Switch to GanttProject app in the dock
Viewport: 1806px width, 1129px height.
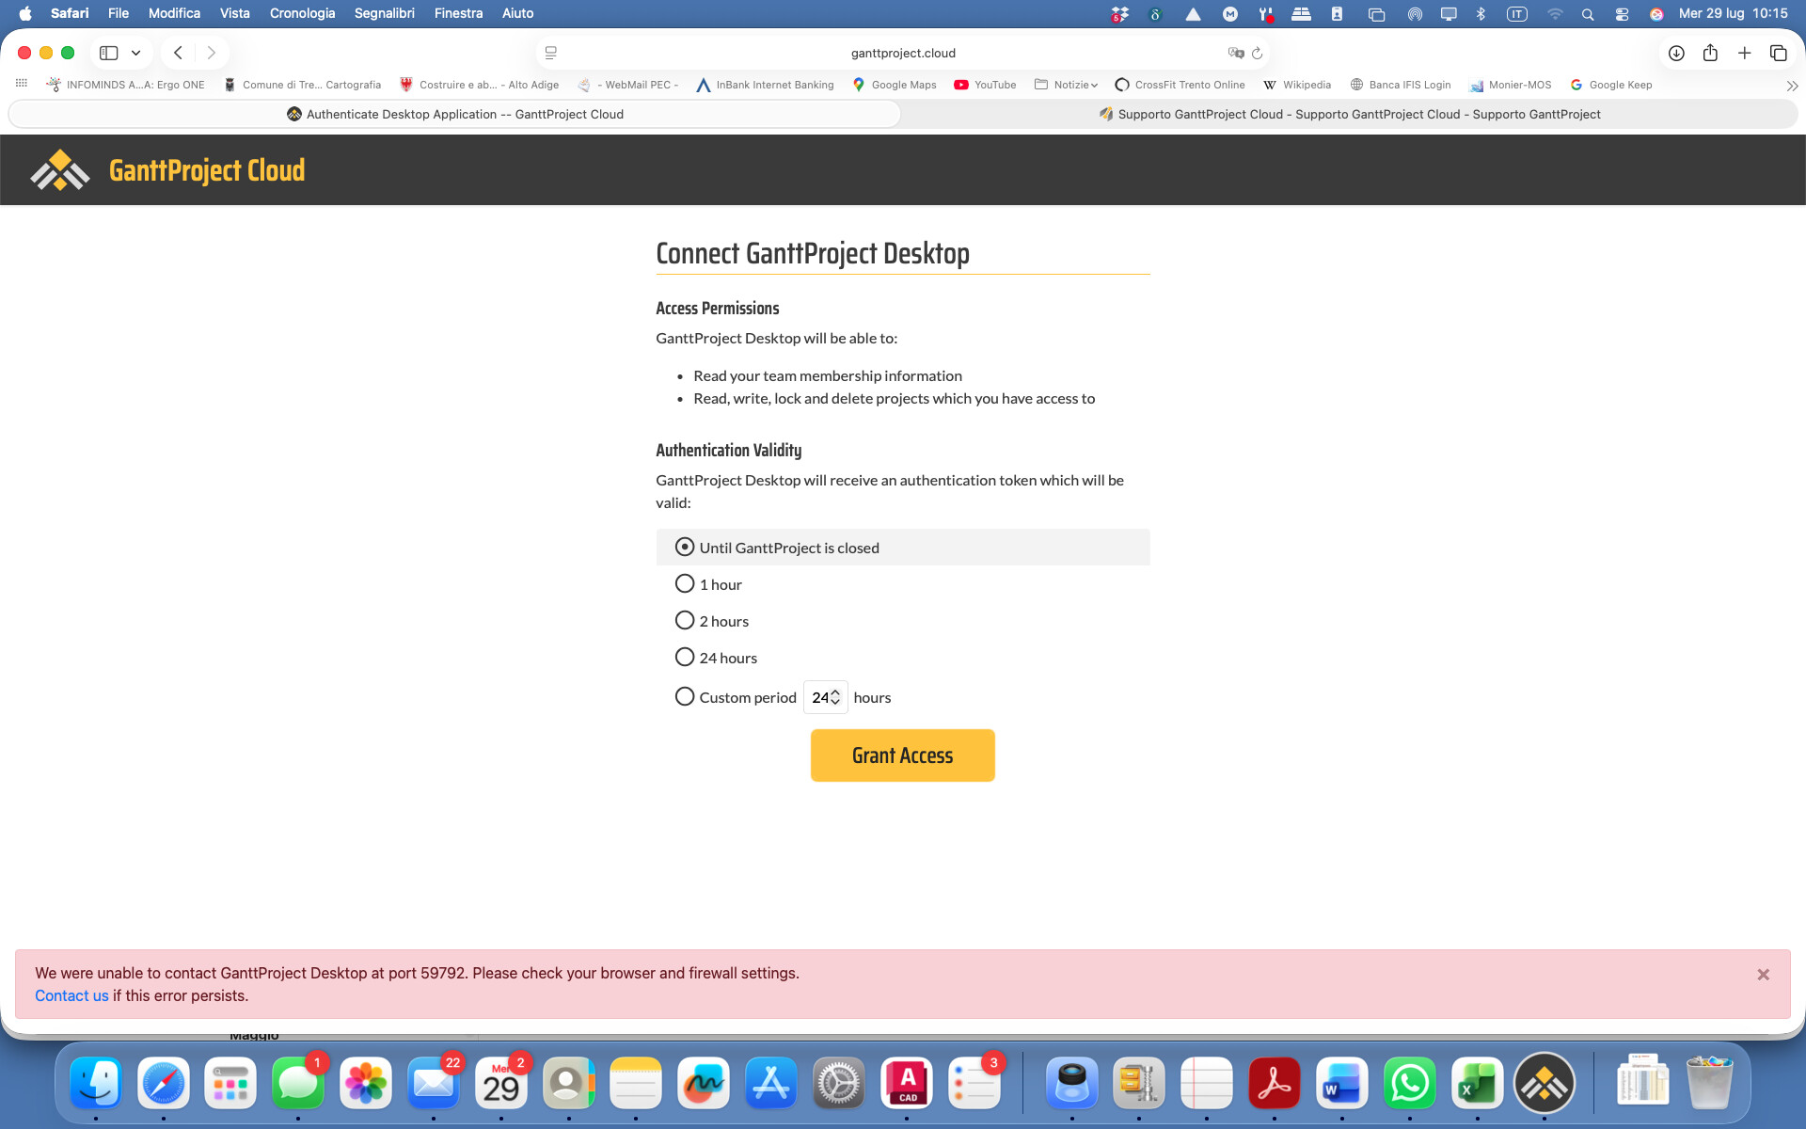click(1545, 1083)
